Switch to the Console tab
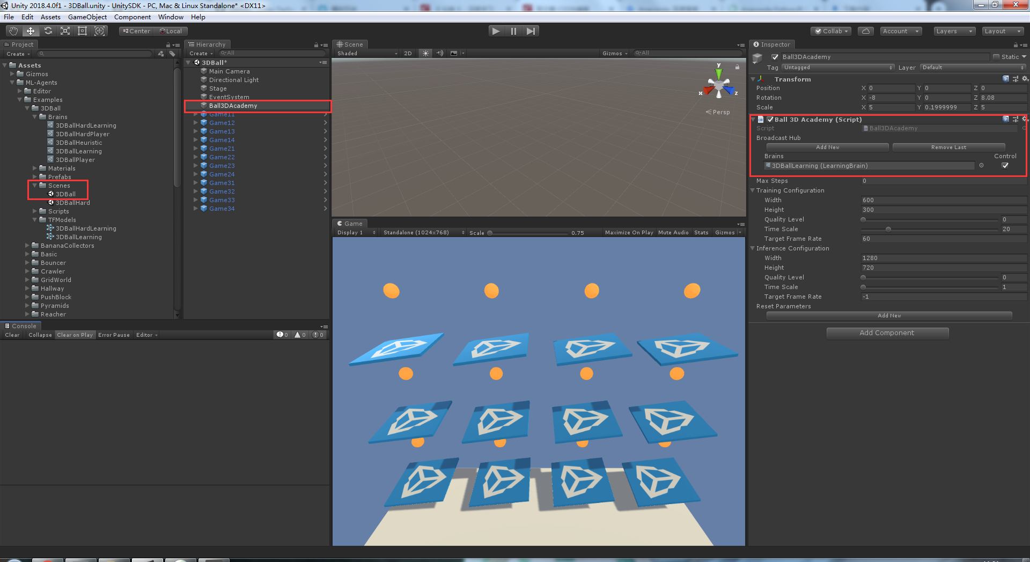The width and height of the screenshot is (1030, 562). (x=21, y=326)
